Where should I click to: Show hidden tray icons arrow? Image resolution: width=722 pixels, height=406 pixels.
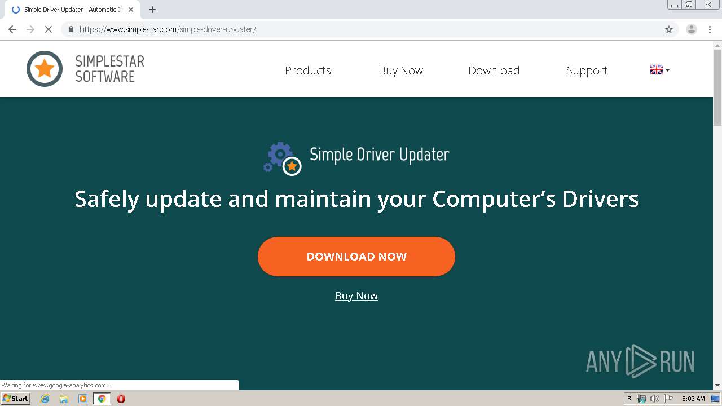(629, 399)
